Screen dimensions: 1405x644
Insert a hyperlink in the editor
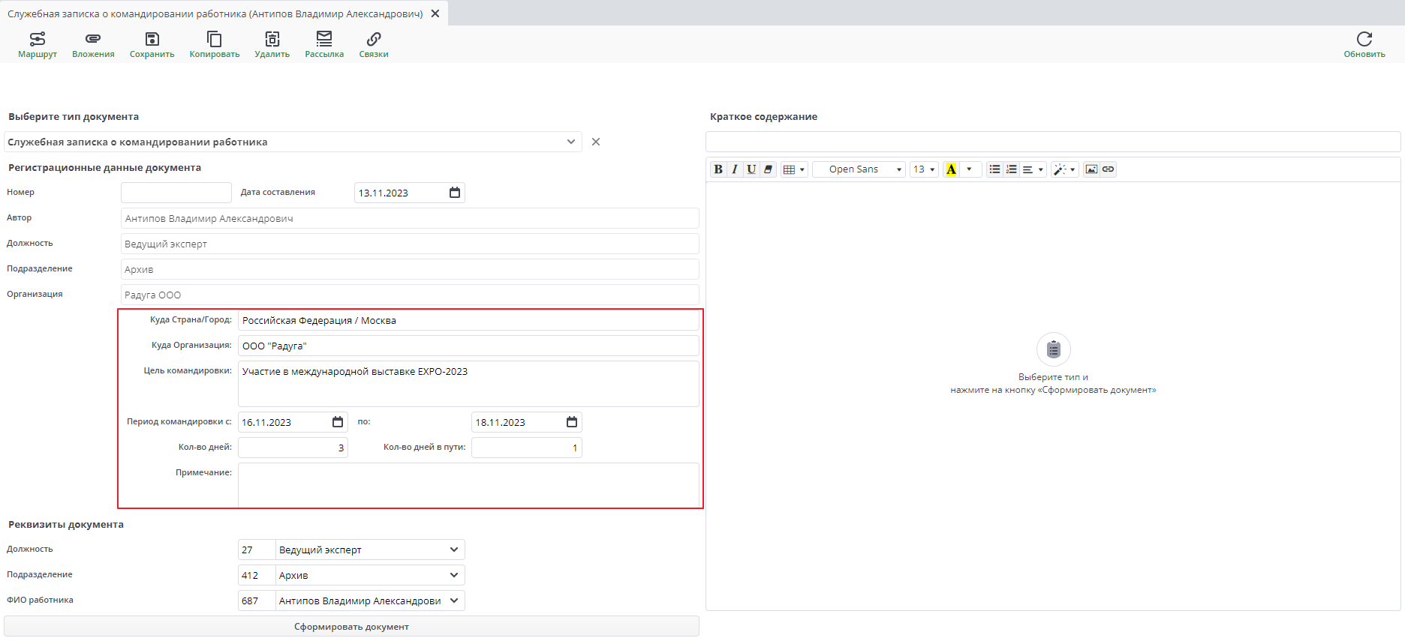(x=1108, y=169)
